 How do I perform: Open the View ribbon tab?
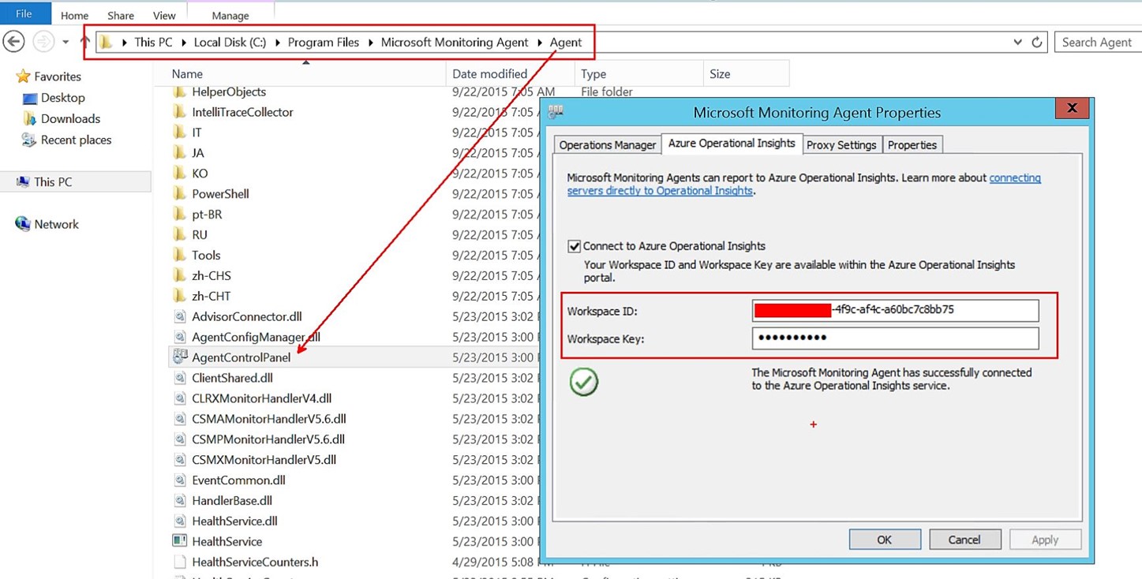point(164,15)
